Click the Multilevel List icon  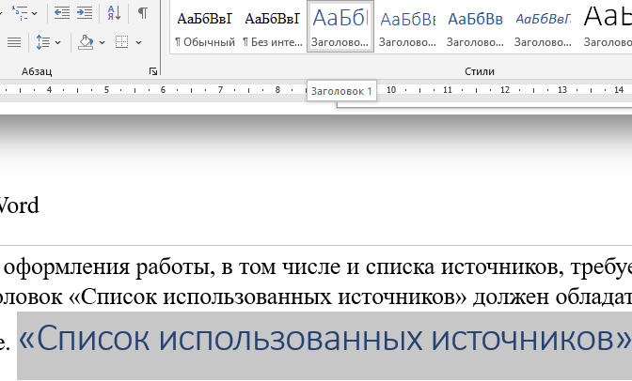tap(19, 12)
